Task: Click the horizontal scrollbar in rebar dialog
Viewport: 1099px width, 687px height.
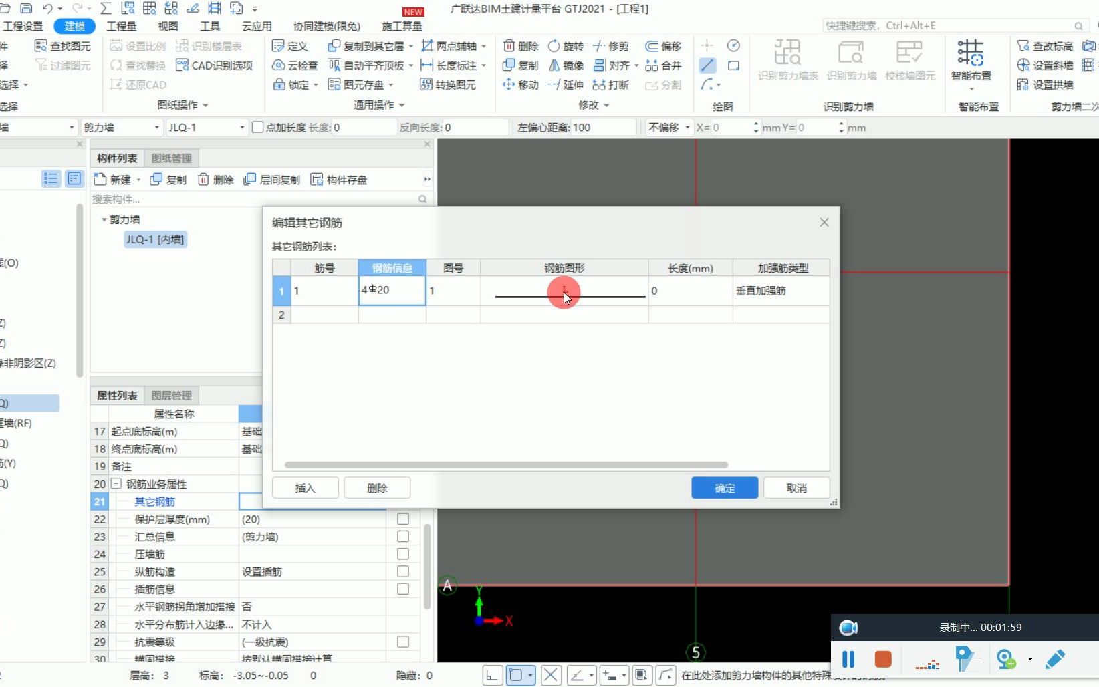Action: click(506, 465)
